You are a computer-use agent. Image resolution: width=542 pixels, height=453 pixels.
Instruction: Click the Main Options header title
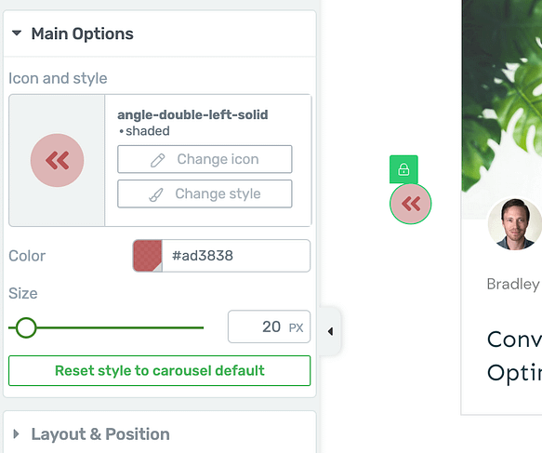point(82,33)
